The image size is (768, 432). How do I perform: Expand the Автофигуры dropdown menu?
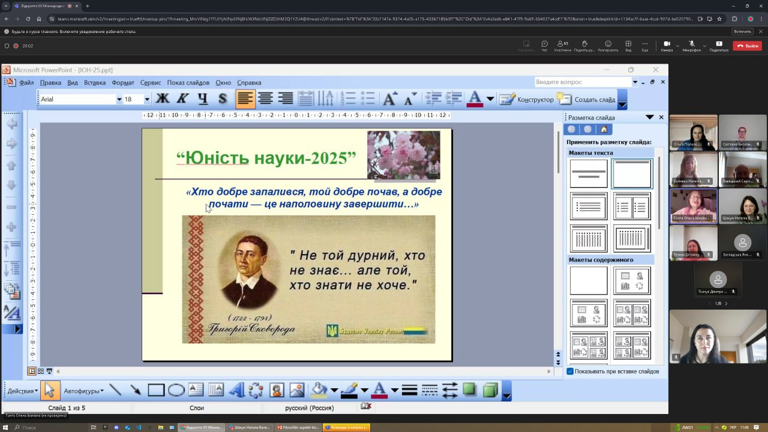pyautogui.click(x=83, y=391)
